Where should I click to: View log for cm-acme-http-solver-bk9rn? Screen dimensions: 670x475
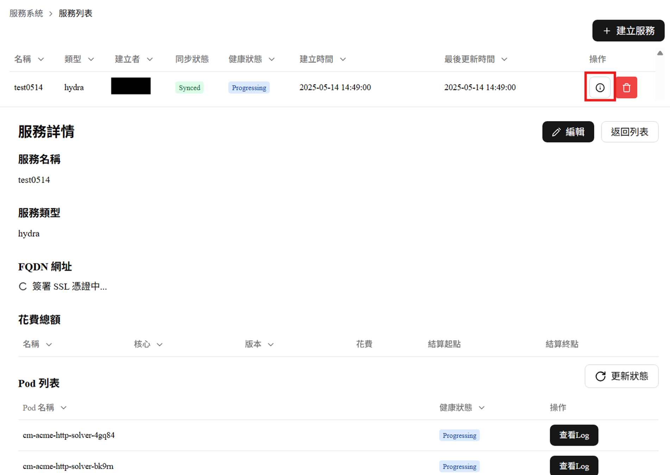coord(574,466)
